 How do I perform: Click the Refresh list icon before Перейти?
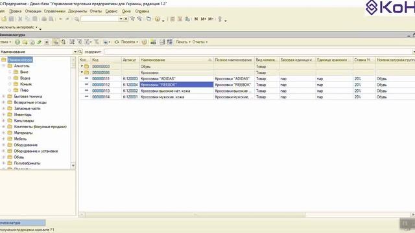[117, 42]
